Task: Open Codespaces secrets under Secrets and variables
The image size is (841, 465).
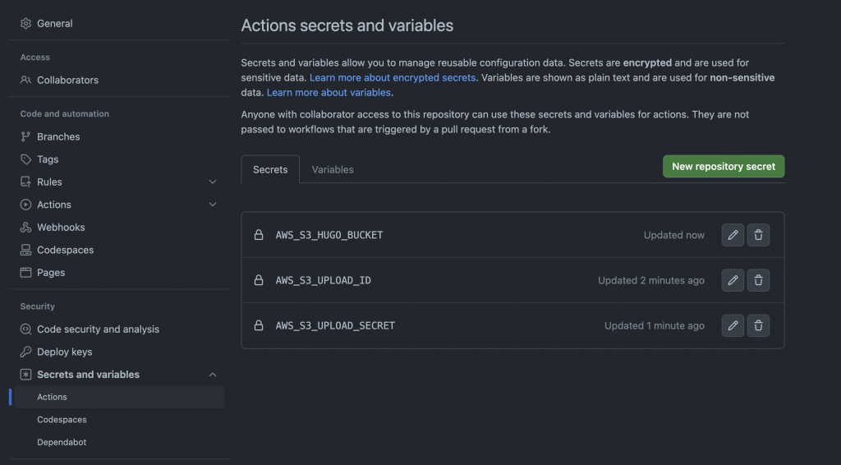Action: pos(62,420)
